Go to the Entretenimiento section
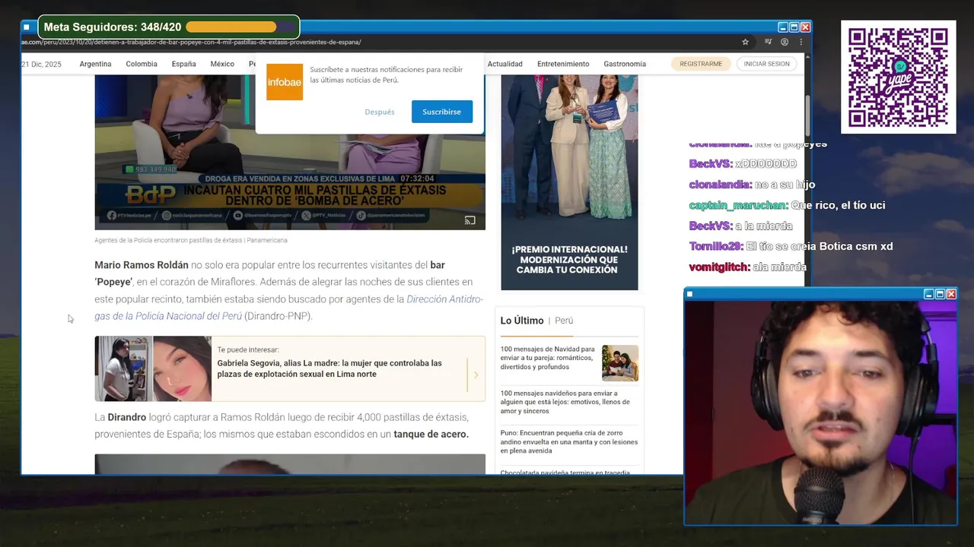This screenshot has height=547, width=974. coord(563,64)
